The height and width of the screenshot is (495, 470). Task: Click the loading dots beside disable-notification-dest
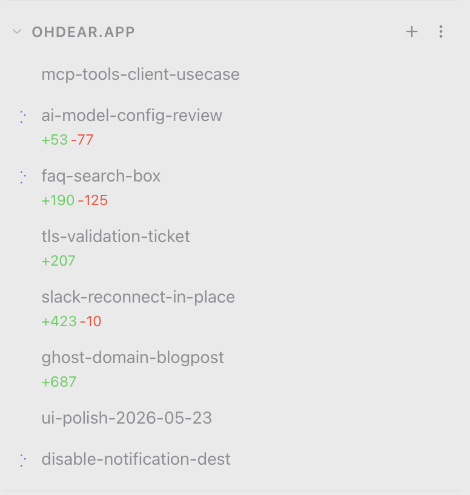pos(23,461)
